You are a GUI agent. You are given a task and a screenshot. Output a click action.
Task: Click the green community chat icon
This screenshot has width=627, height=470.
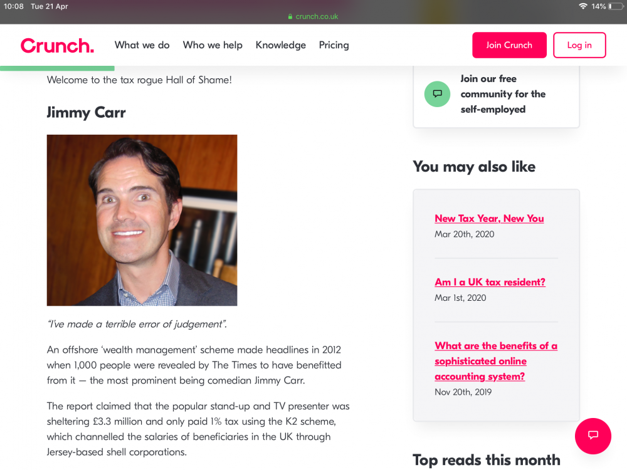point(437,94)
